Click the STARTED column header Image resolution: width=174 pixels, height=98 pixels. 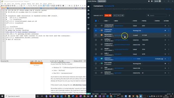click(x=157, y=21)
